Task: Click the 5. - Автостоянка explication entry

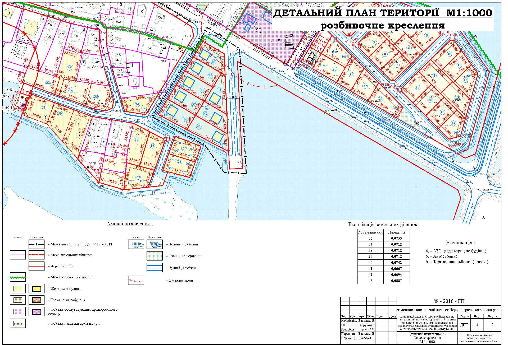Action: [441, 256]
